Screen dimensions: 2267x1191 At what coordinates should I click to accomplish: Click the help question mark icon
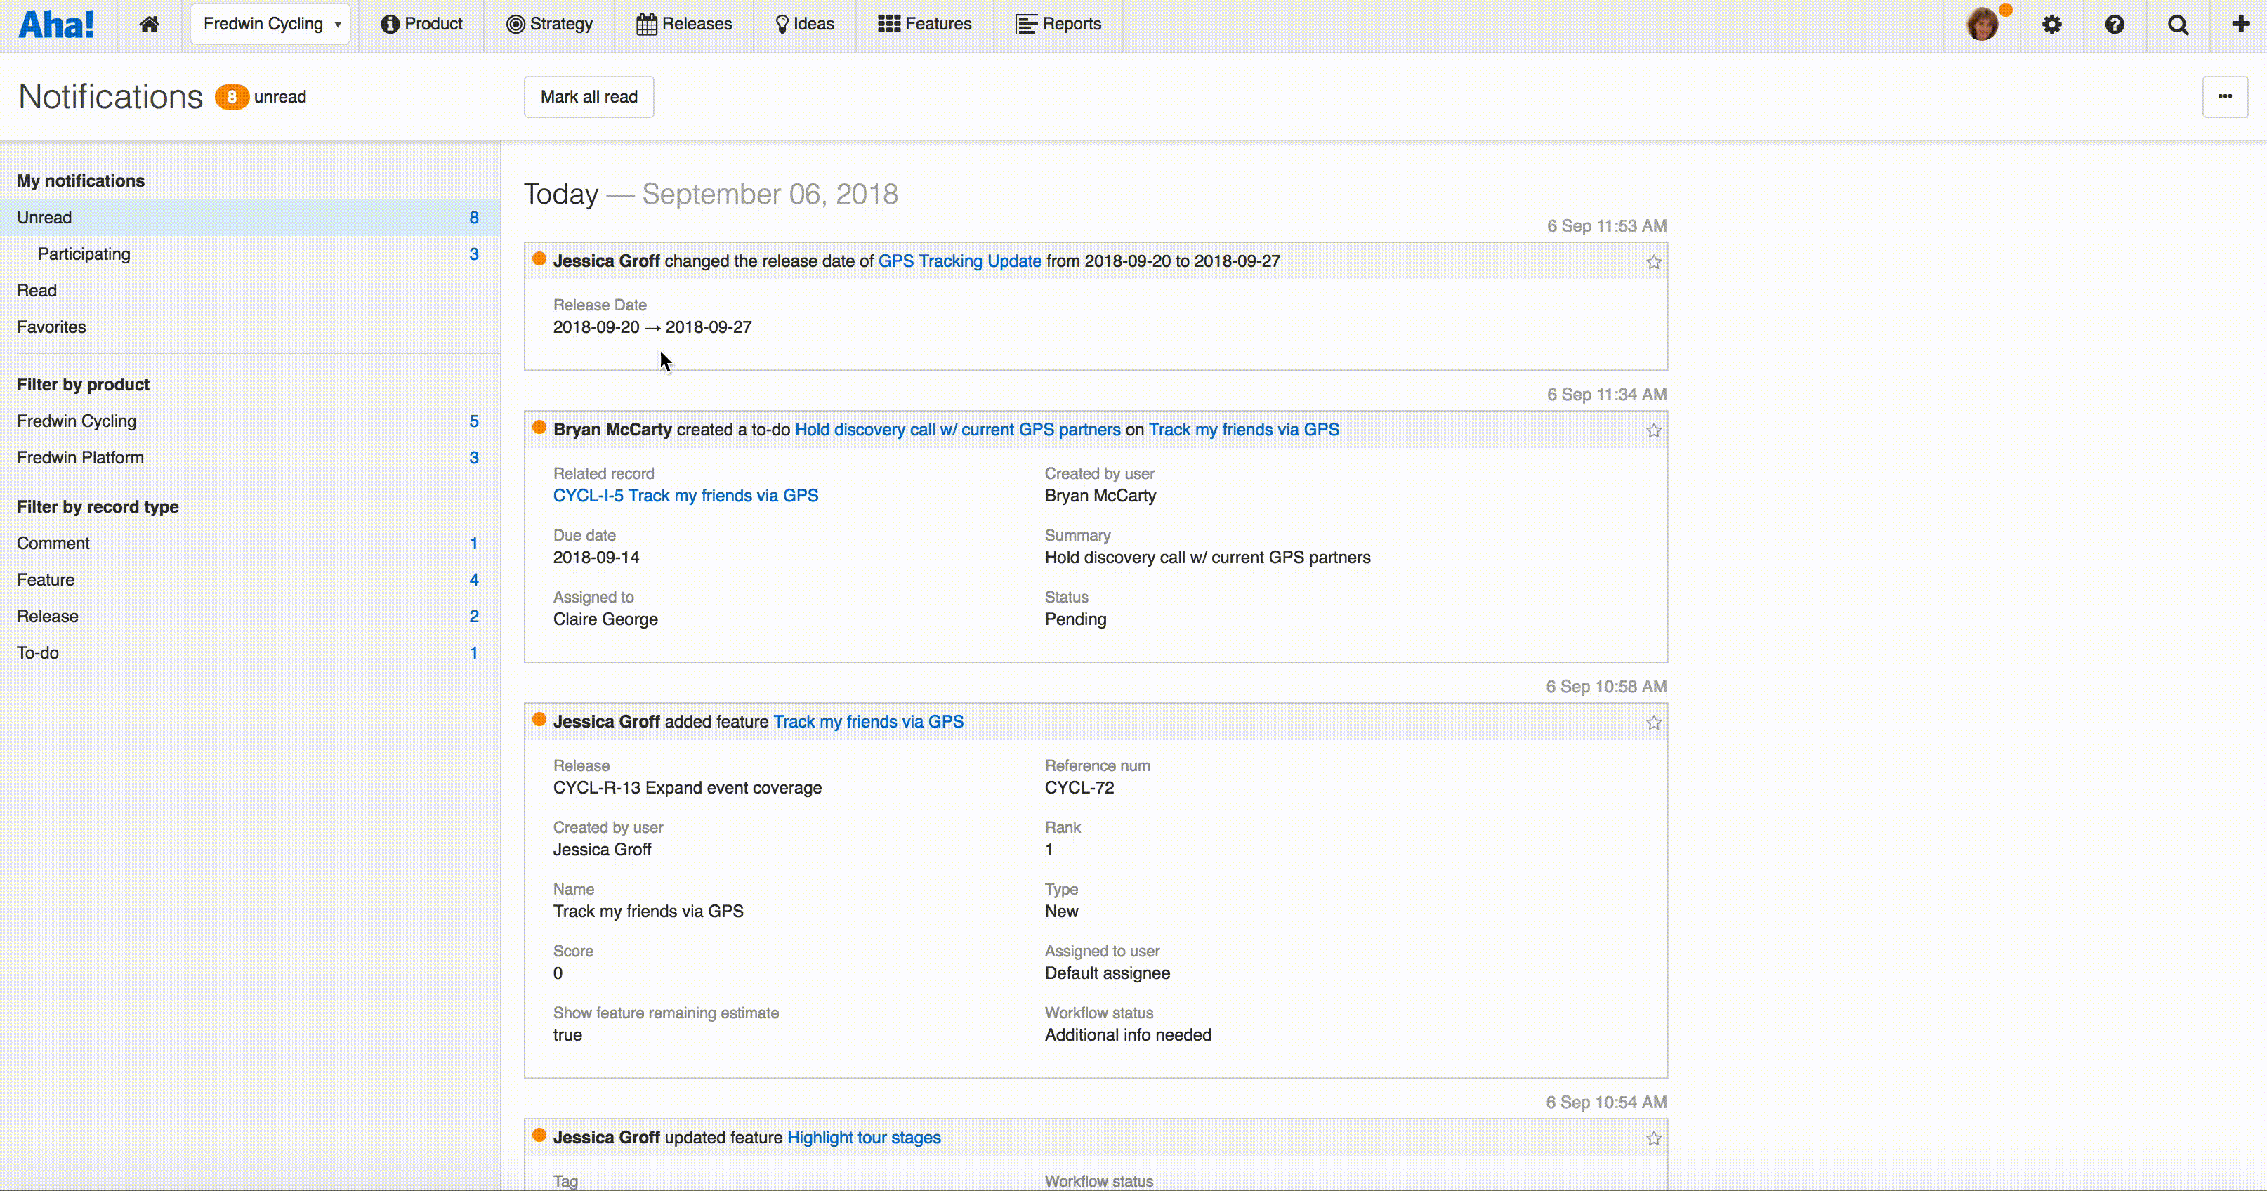pyautogui.click(x=2115, y=25)
